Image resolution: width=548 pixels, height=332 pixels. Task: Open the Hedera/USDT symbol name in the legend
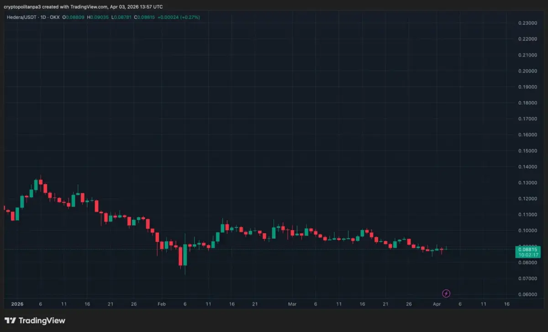(22, 17)
